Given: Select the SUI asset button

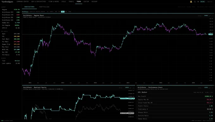Looking at the screenshot, I should tap(66, 12).
